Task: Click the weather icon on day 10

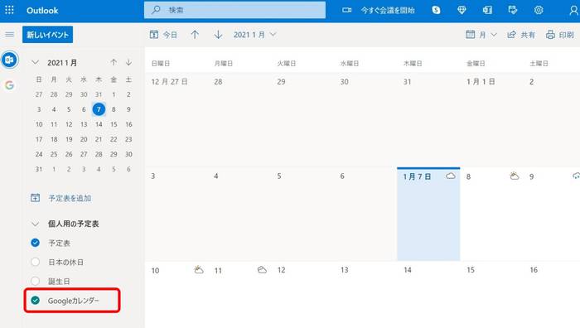Action: (199, 269)
